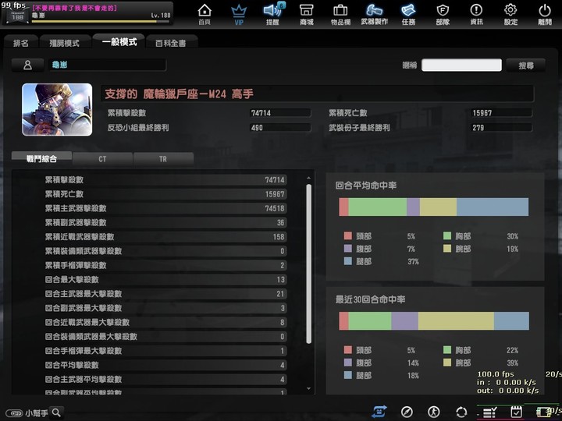Click the scroll up arrow of stats list

[308, 178]
